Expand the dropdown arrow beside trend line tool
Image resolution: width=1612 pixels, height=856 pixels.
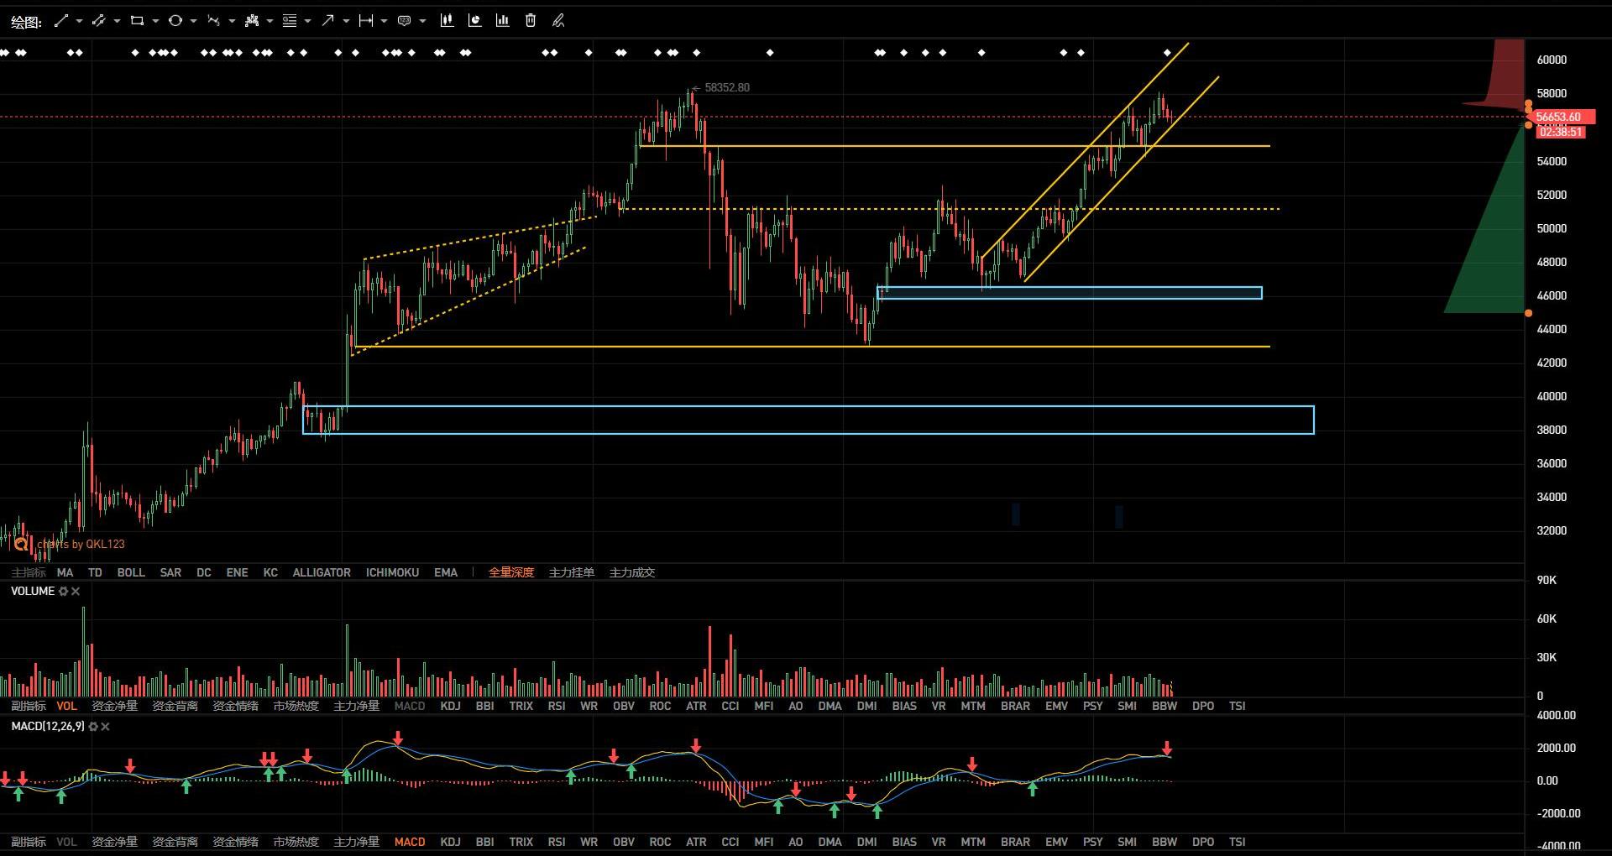pyautogui.click(x=79, y=21)
